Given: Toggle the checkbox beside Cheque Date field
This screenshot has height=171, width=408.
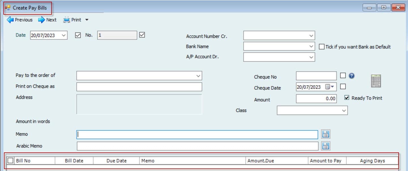Looking at the screenshot, I should click(343, 87).
